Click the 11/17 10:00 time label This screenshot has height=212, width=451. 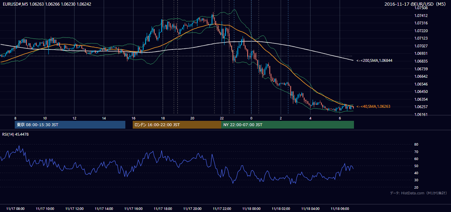45,209
